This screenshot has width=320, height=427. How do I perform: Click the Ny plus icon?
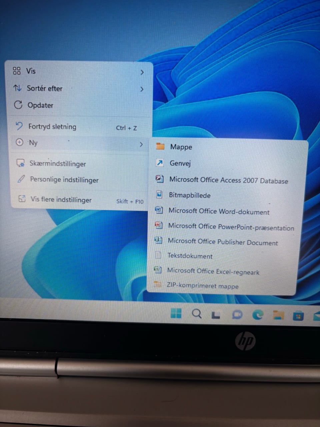[x=20, y=142]
